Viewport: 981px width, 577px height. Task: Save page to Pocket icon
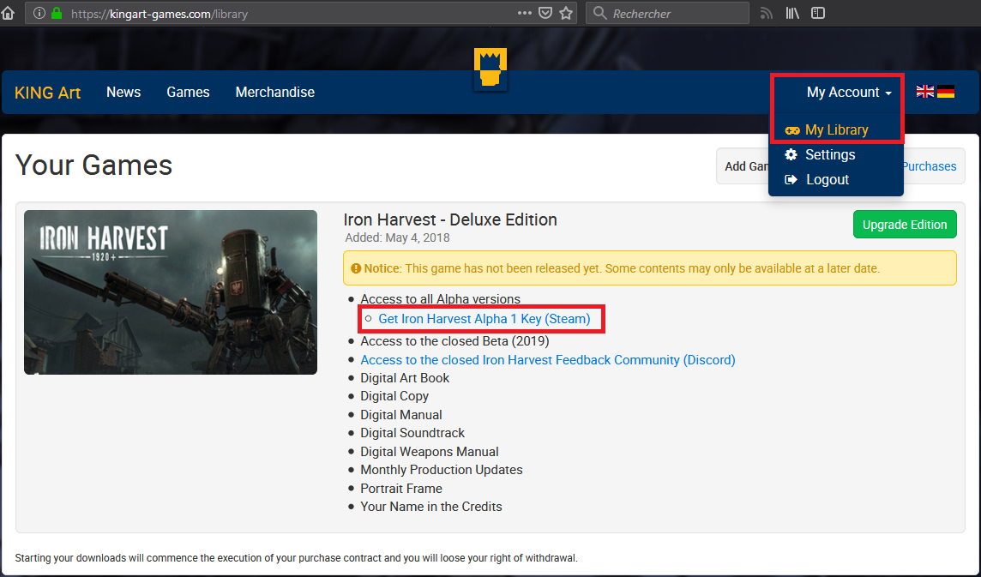coord(545,13)
